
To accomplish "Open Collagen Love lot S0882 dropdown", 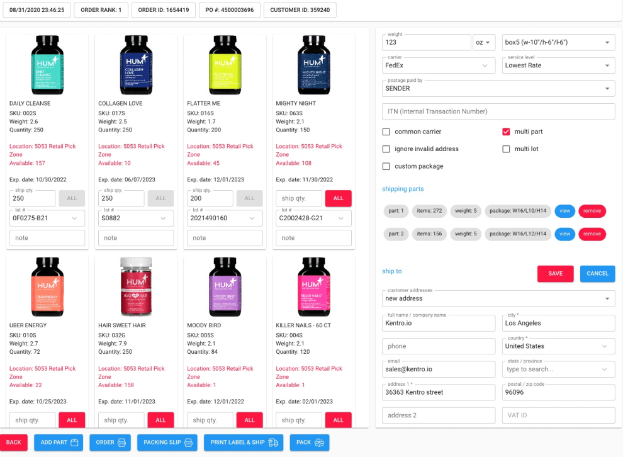I will coord(136,218).
